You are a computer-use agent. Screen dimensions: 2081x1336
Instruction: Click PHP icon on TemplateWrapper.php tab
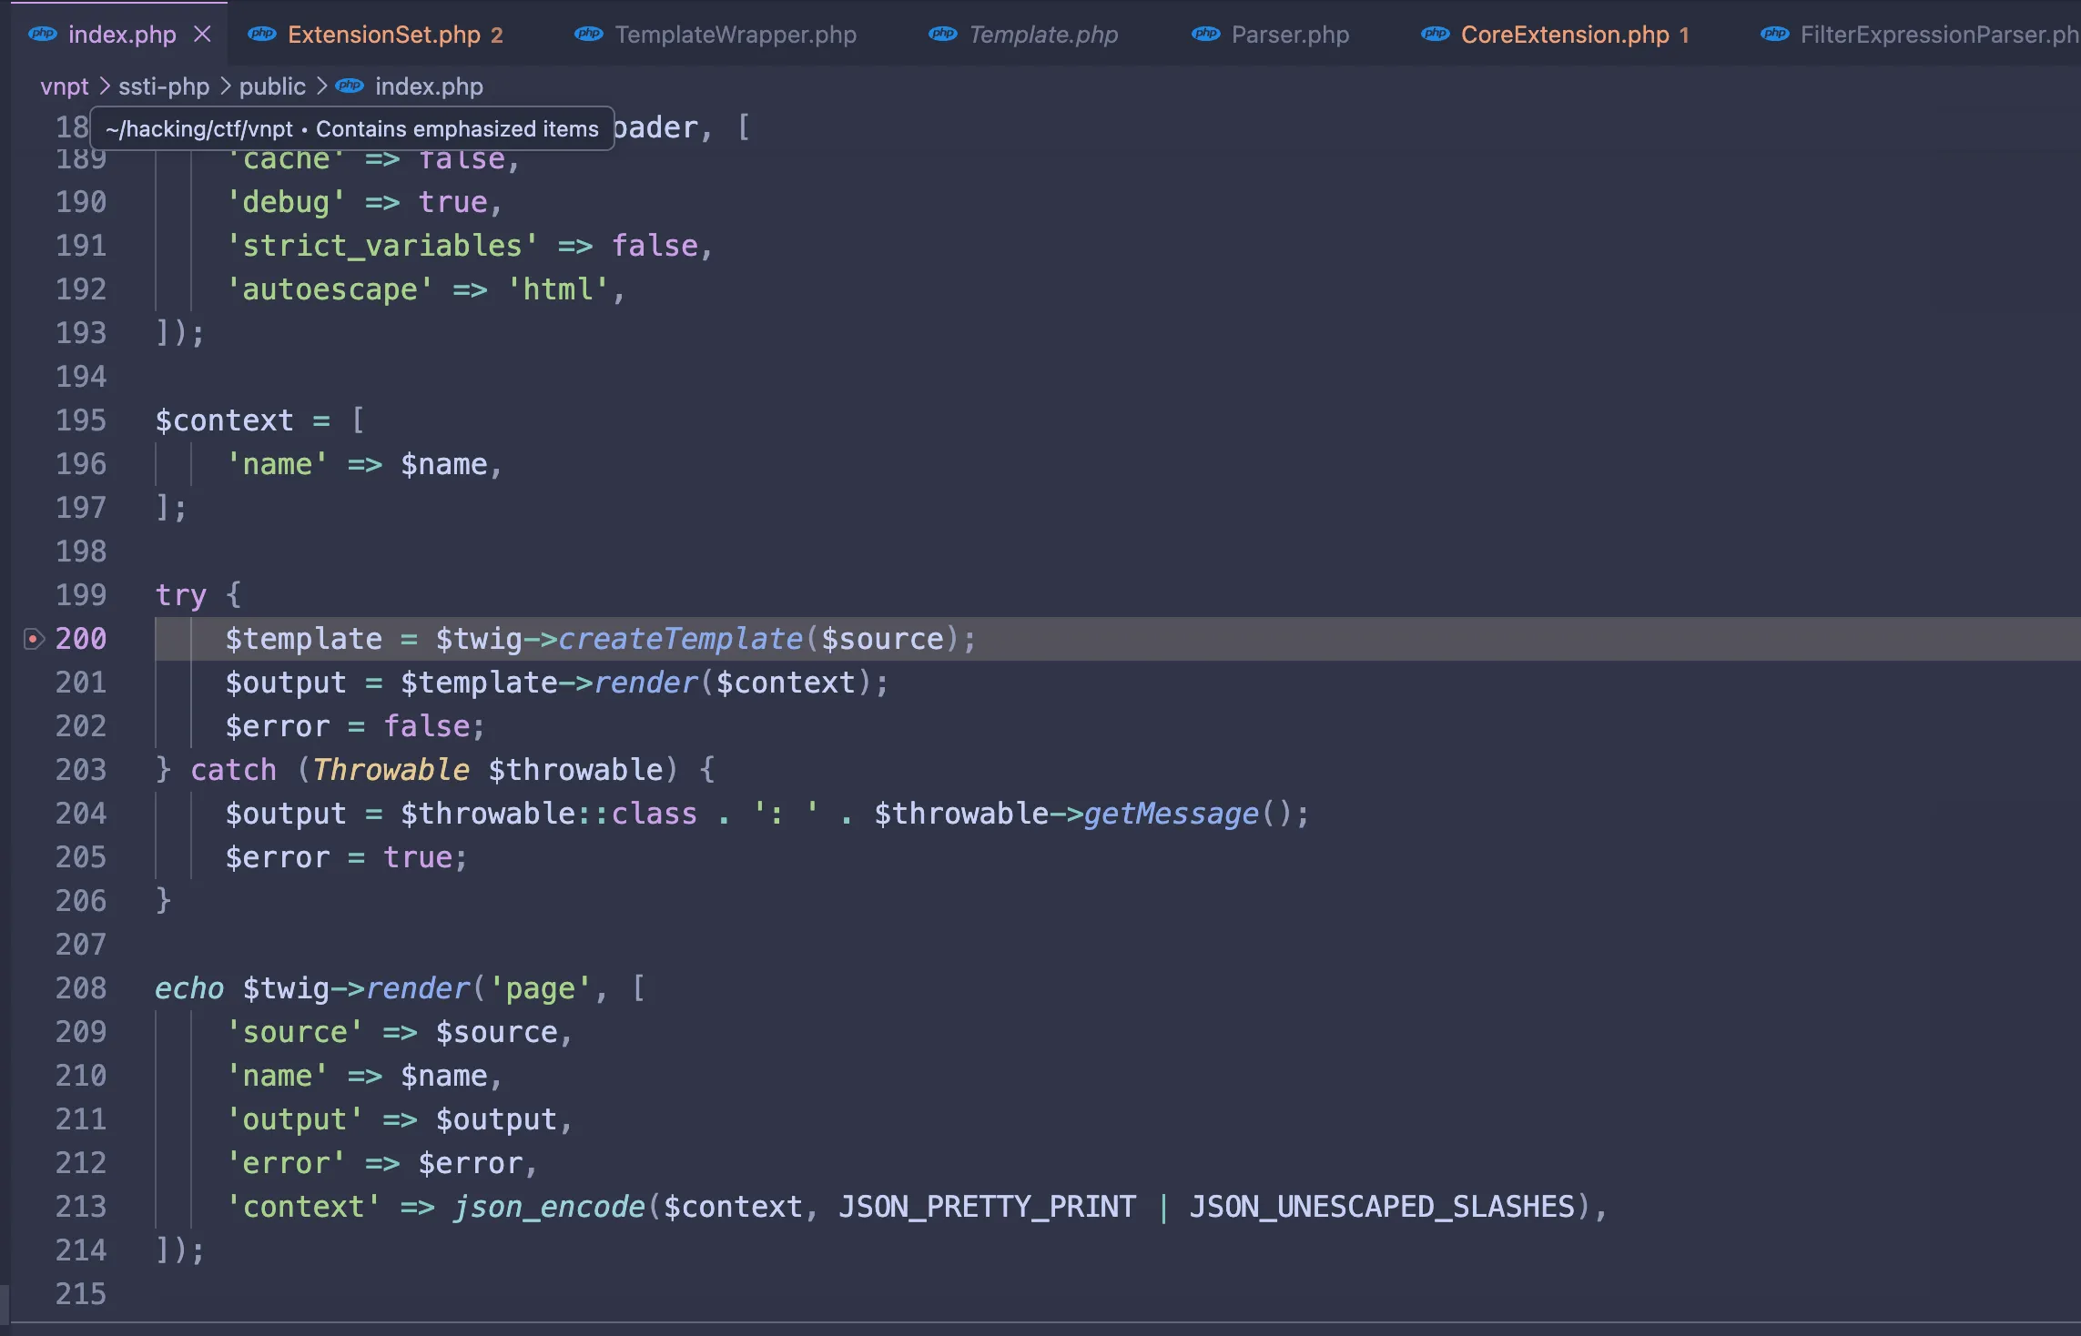pos(588,35)
